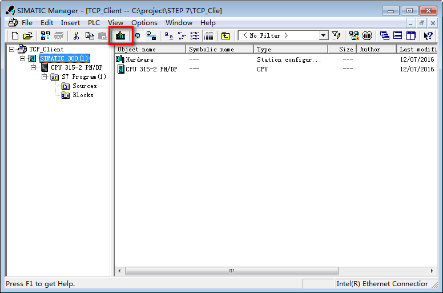Open the File menu
The width and height of the screenshot is (443, 293).
pos(27,23)
